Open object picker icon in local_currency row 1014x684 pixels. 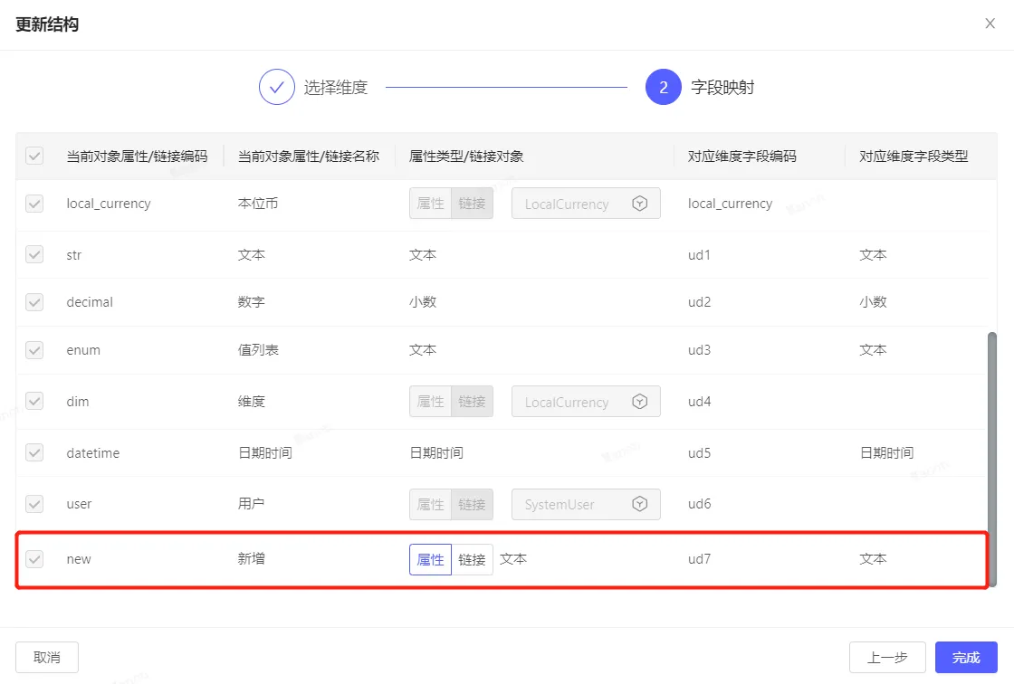click(x=639, y=204)
